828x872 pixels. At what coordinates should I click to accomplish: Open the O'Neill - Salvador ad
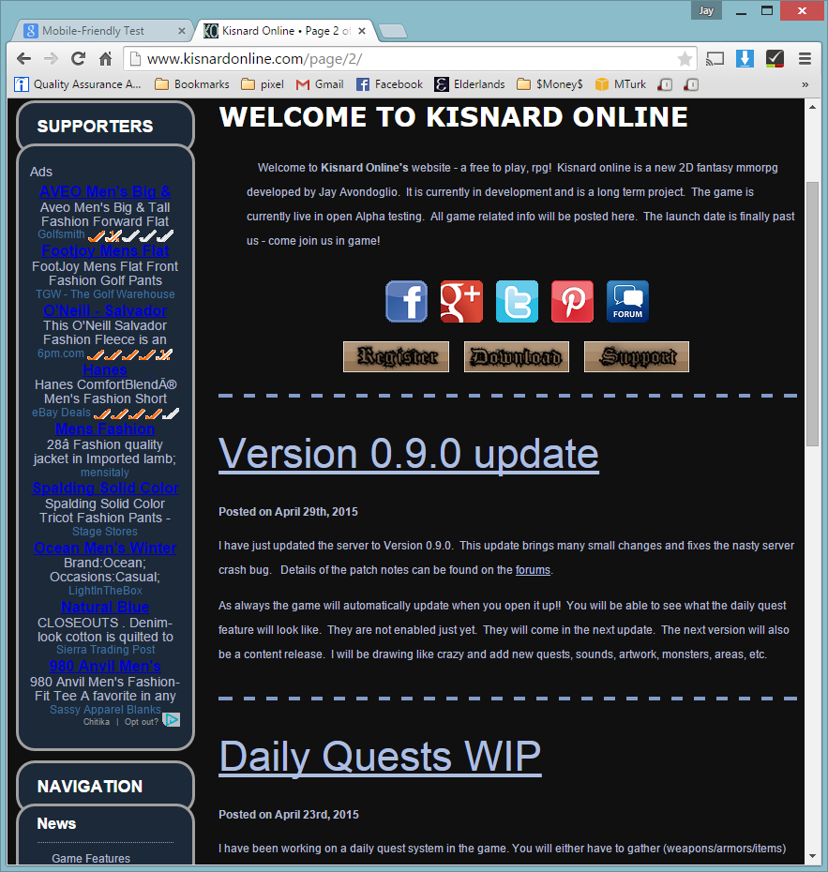105,310
